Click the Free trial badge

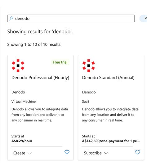(60, 62)
